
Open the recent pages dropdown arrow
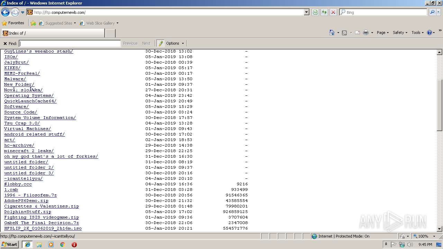pos(22,12)
